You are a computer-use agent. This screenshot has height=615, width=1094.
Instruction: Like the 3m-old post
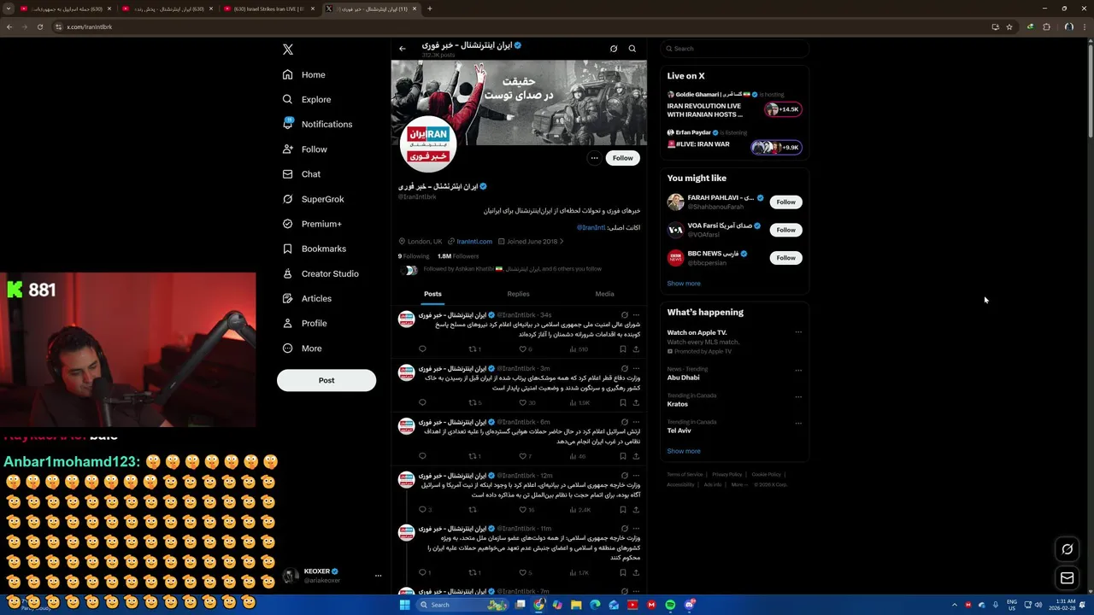523,402
